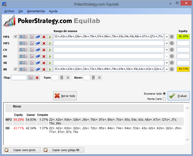This screenshot has height=156, width=193.
Task: Clear the BB range with red X
Action: [44, 69]
